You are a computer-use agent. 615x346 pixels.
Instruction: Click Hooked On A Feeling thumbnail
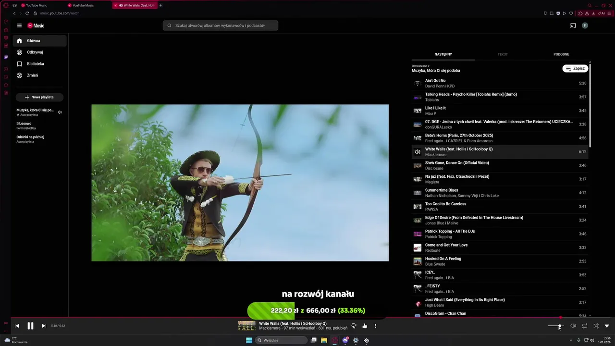coord(418,261)
